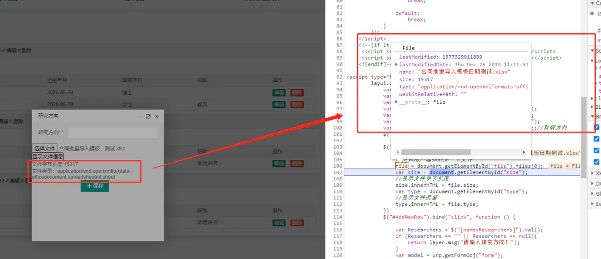Expand the Ev (Event Listener Breakpoints) section
Screen dimensions: 601x259
coord(592,204)
